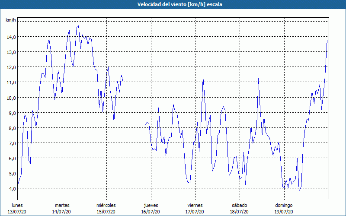Select the 9,0 value on the y-axis
This screenshot has width=346, height=216.
pos(12,113)
